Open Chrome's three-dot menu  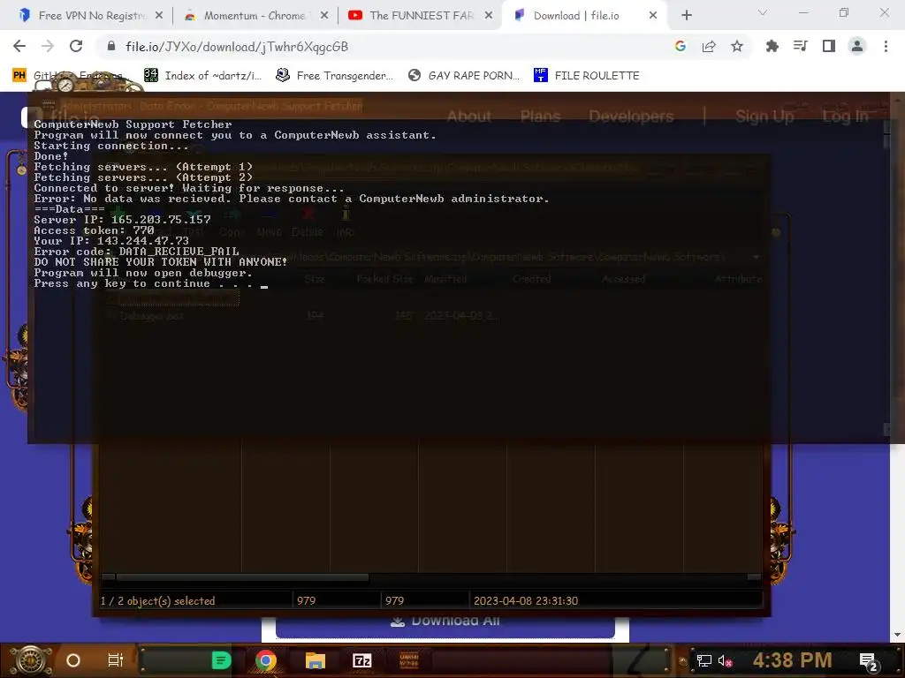(886, 46)
